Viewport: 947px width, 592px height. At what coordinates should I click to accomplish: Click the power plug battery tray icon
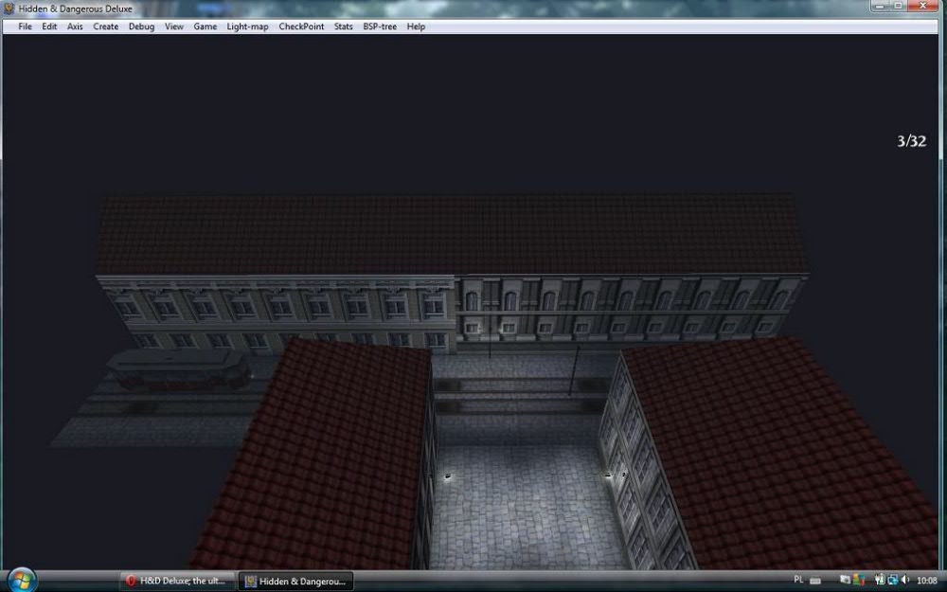coord(880,580)
